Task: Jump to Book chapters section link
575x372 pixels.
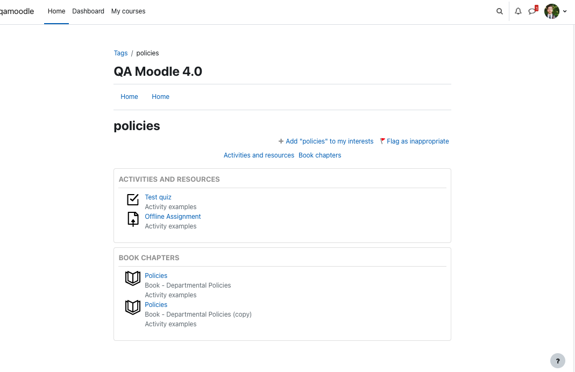Action: click(x=320, y=155)
